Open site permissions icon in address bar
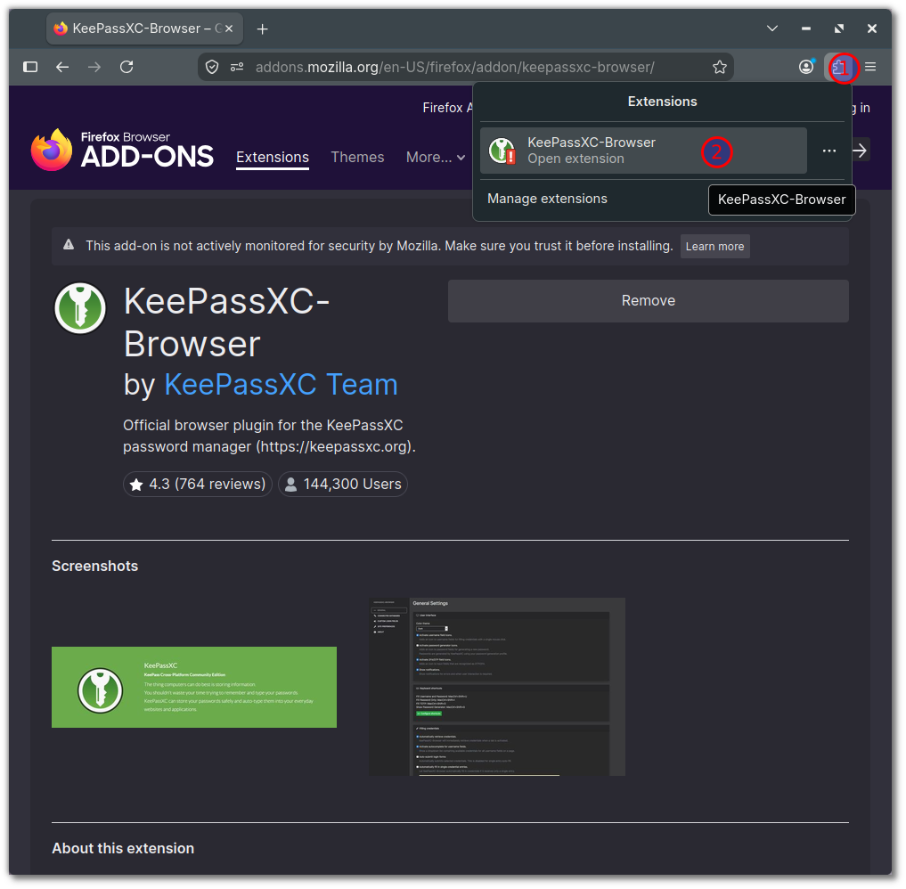This screenshot has width=906, height=889. [237, 67]
